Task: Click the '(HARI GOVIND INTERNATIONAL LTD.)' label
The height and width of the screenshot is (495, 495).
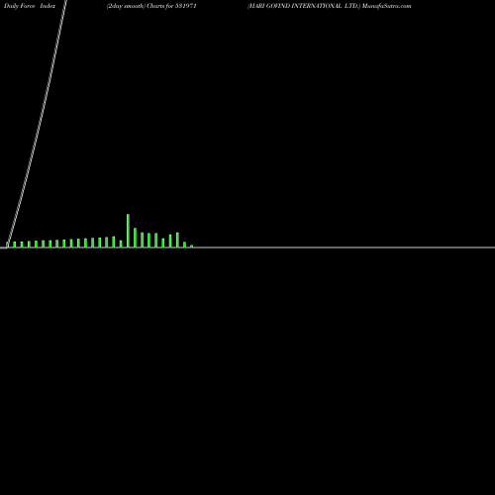Action: (x=304, y=6)
